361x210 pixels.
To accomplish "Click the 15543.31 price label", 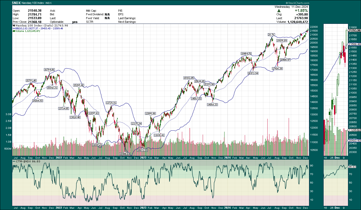I will click(52, 88).
